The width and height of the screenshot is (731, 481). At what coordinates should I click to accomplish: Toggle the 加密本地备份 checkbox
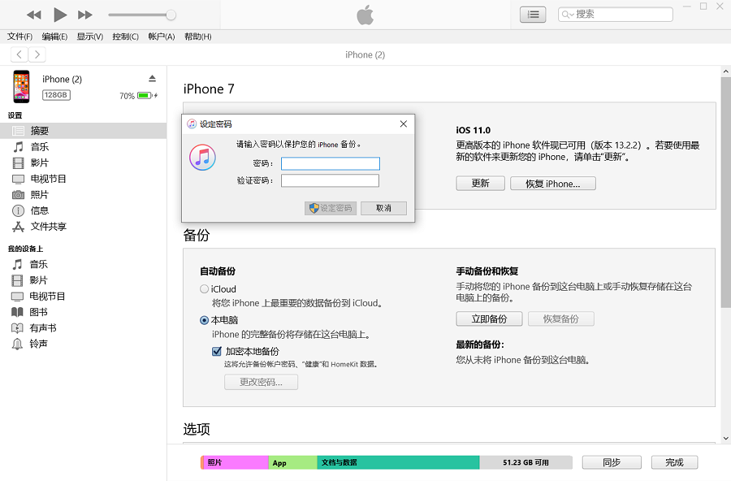point(217,351)
